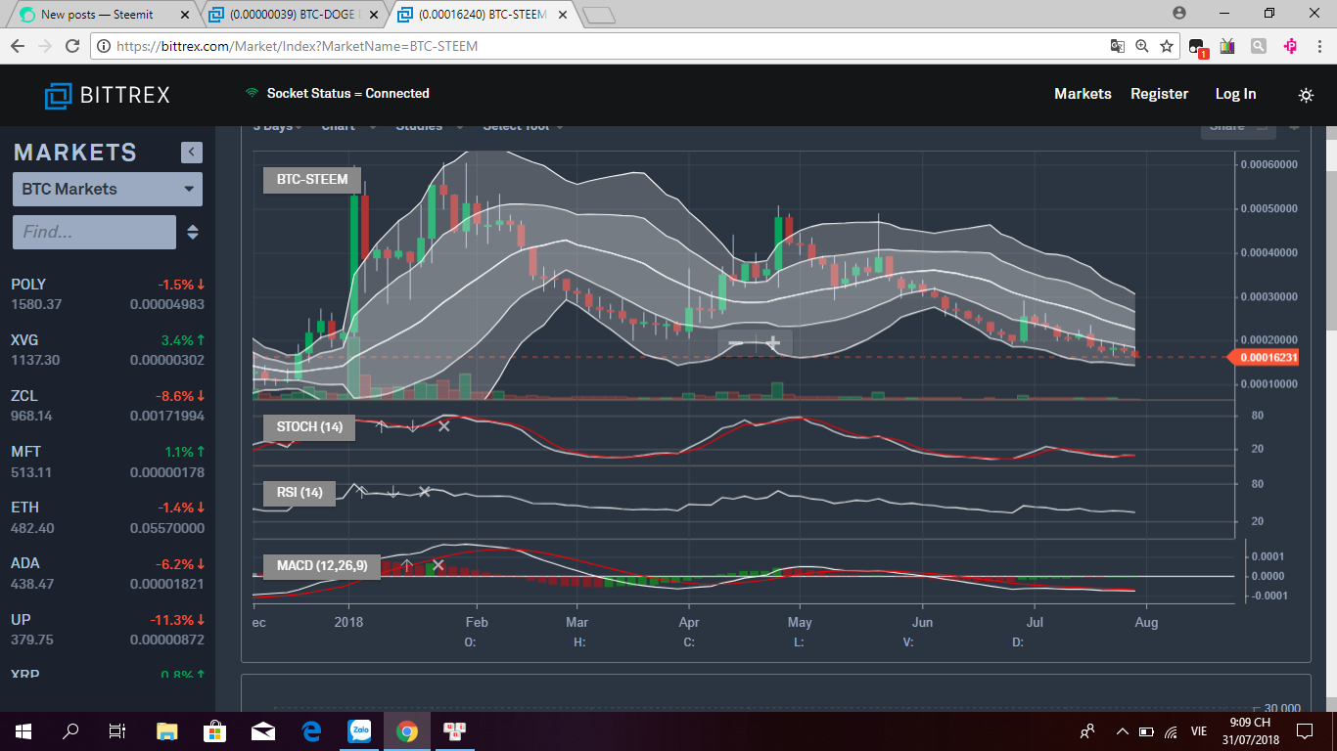Remove the STOCH (14) study
The height and width of the screenshot is (751, 1337).
point(443,426)
